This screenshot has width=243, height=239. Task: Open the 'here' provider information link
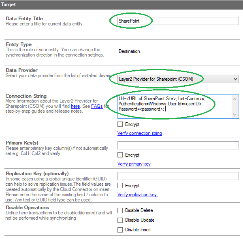[x=75, y=106]
